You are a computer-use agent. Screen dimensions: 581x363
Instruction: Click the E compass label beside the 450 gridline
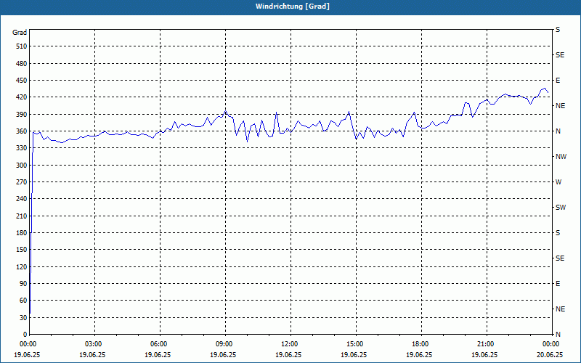click(x=558, y=81)
